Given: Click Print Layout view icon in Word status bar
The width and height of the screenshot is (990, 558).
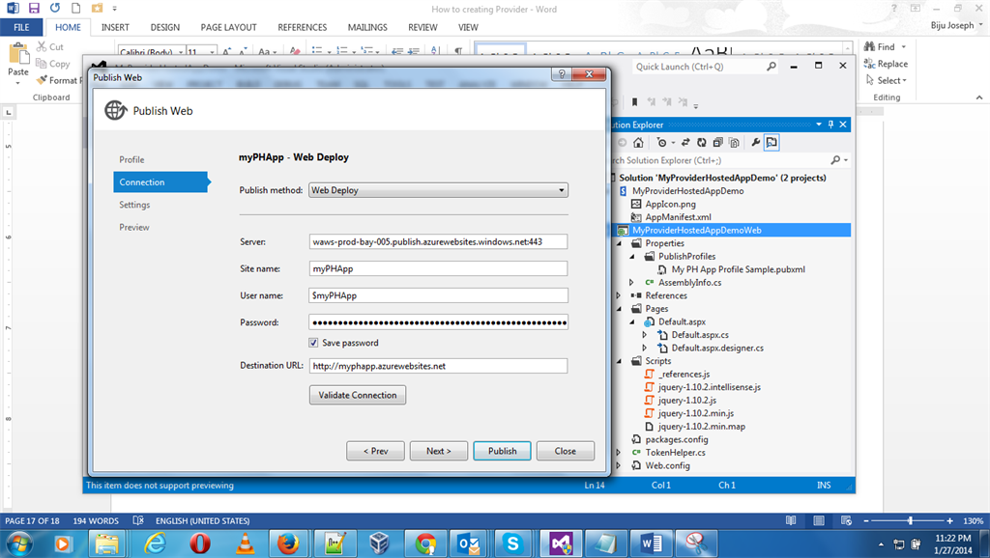Looking at the screenshot, I should click(819, 520).
